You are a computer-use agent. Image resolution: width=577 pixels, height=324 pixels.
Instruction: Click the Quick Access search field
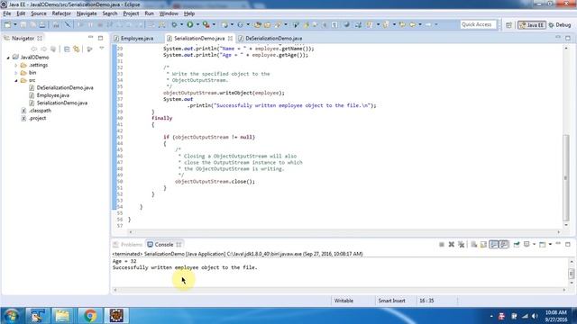pos(478,24)
